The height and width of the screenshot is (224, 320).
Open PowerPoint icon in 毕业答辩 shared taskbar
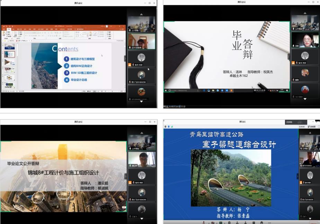click(231, 90)
